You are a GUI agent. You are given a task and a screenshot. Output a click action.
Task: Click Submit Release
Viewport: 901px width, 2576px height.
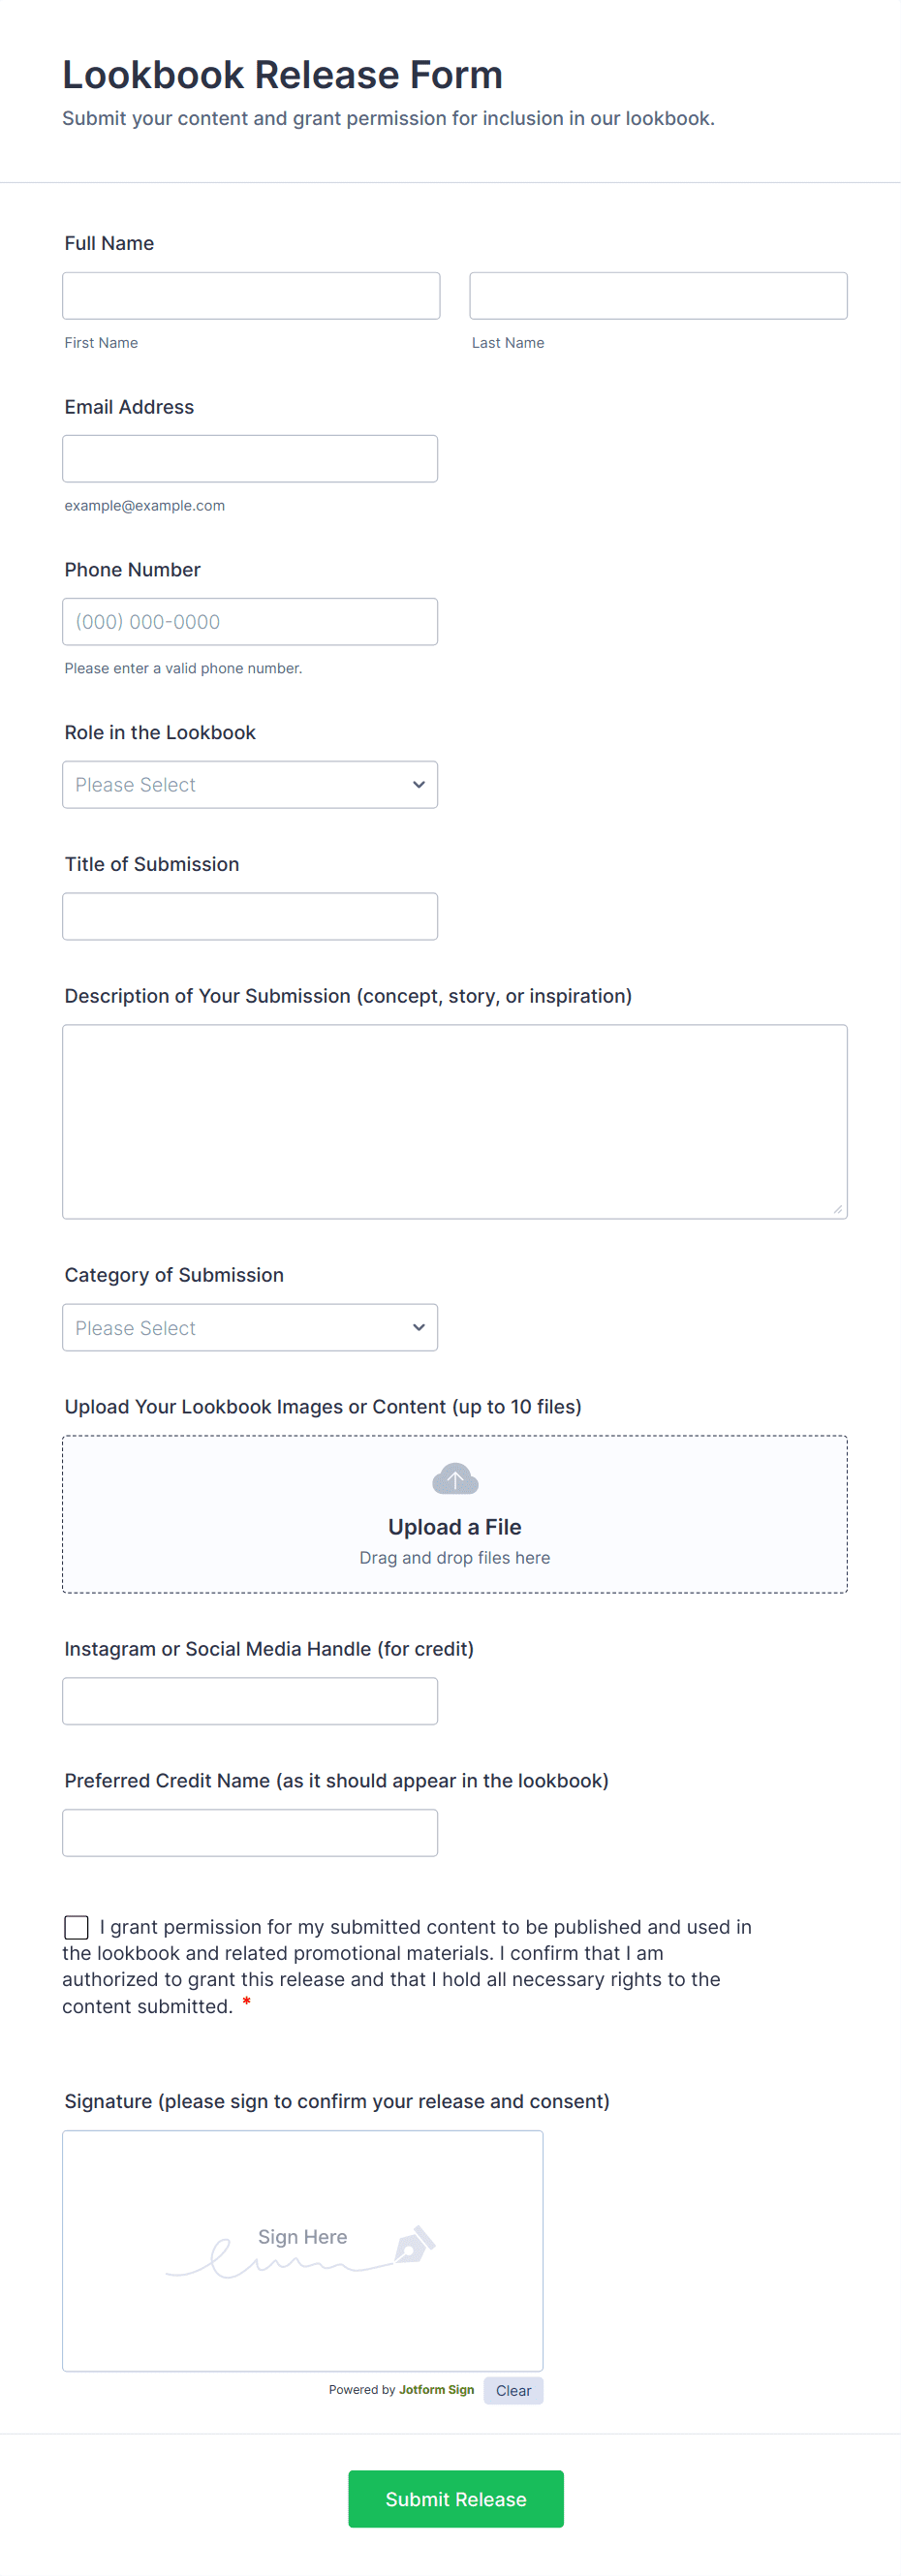pyautogui.click(x=455, y=2499)
